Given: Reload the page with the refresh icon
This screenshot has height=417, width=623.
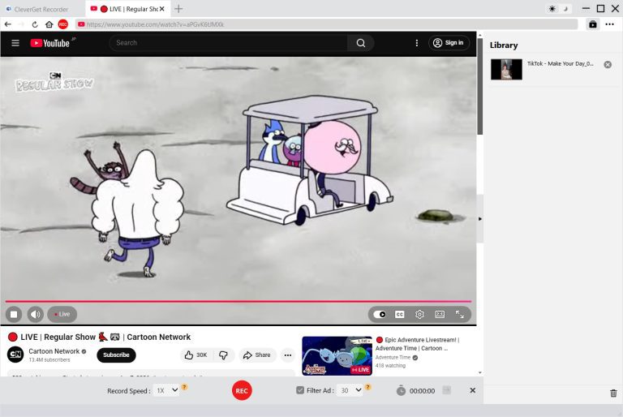Looking at the screenshot, I should tap(35, 24).
